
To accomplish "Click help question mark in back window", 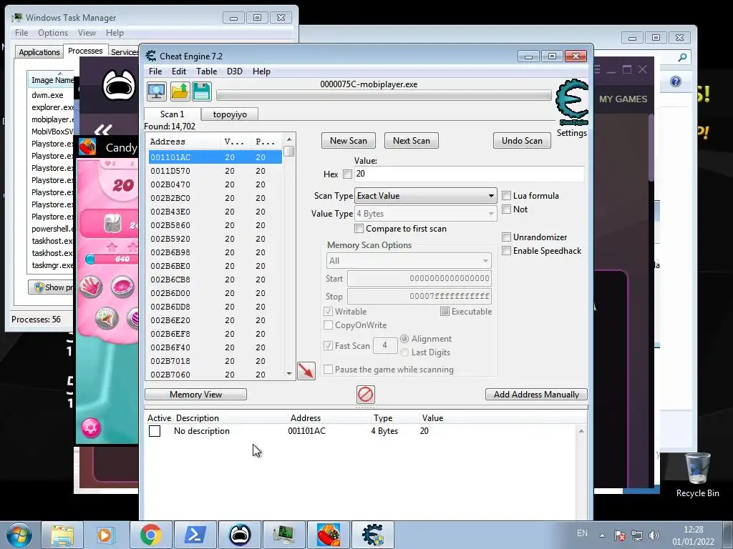I will pyautogui.click(x=676, y=81).
